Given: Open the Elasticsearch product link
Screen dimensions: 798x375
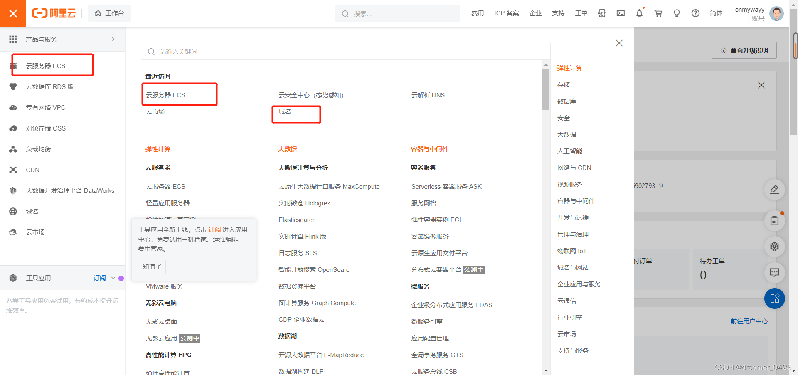Looking at the screenshot, I should [x=297, y=220].
